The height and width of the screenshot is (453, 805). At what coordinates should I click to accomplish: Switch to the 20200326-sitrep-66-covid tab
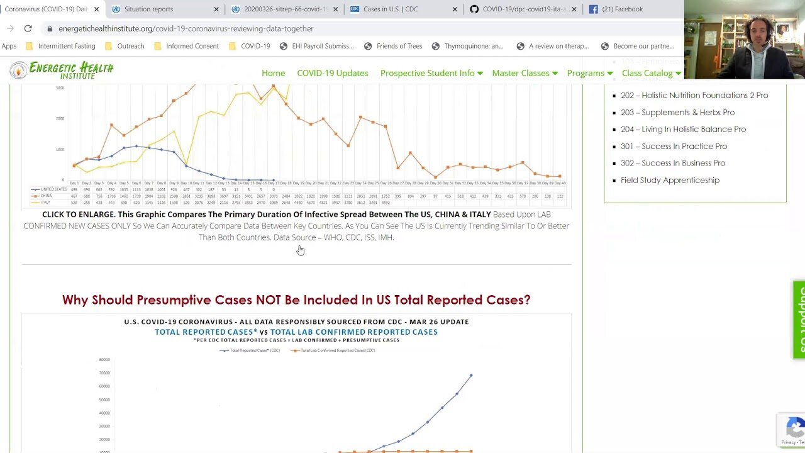click(x=285, y=9)
